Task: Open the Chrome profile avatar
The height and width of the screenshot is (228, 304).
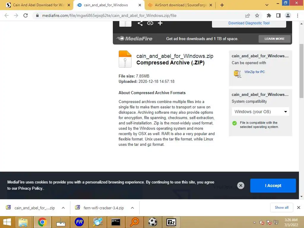Action: tap(288, 15)
